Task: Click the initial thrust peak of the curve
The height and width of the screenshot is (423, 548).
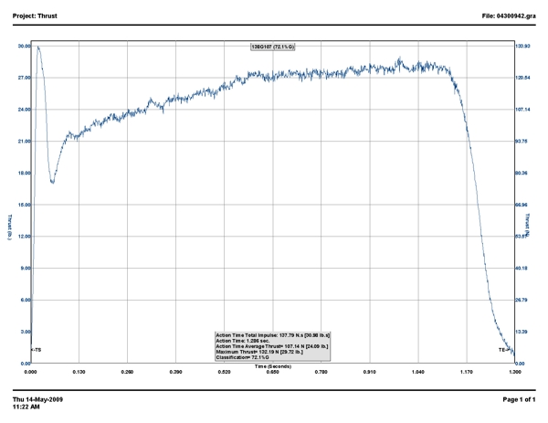Action: pos(37,48)
